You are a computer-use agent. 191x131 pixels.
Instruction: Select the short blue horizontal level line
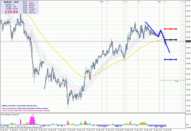pos(171,60)
